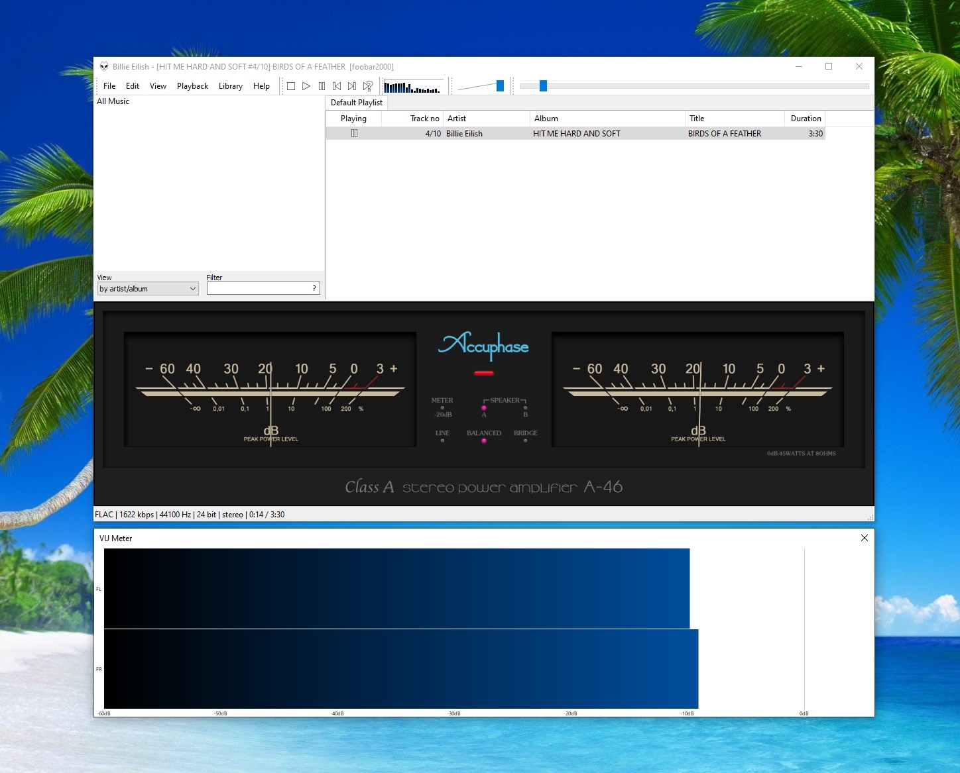Click the spectrum visualizer in the toolbar
Screen dimensions: 960x773
click(412, 87)
